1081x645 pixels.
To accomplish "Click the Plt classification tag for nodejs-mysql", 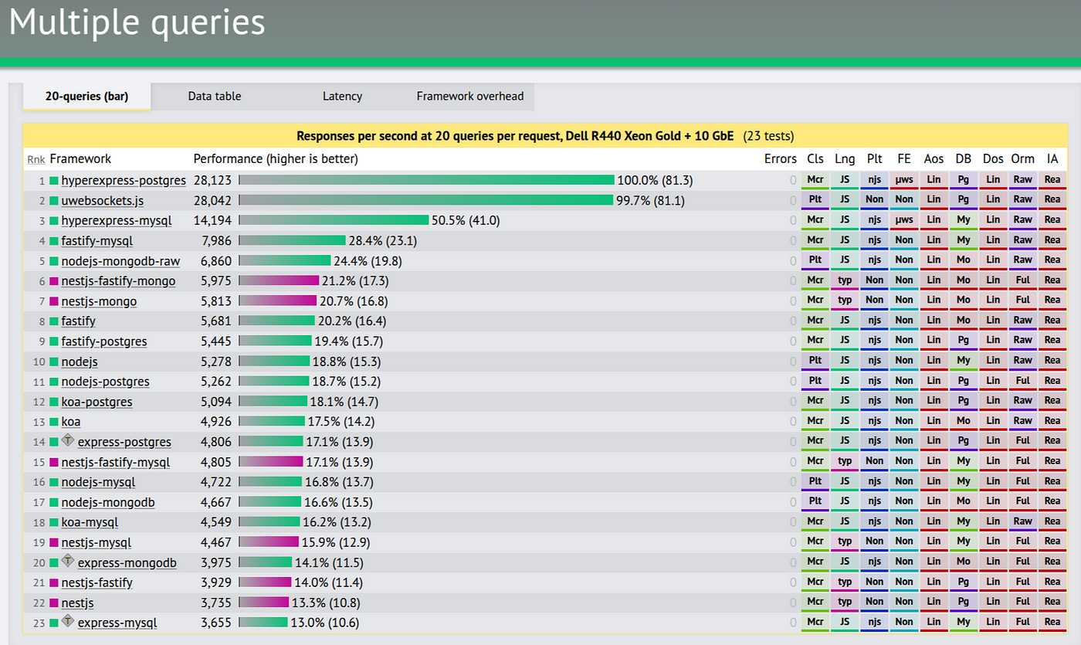I will [x=815, y=481].
